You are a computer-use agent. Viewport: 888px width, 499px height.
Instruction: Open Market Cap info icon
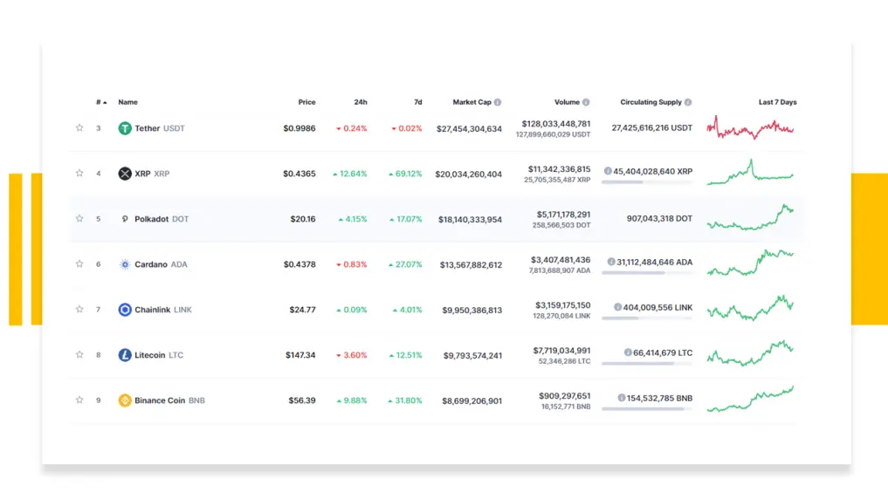click(497, 102)
